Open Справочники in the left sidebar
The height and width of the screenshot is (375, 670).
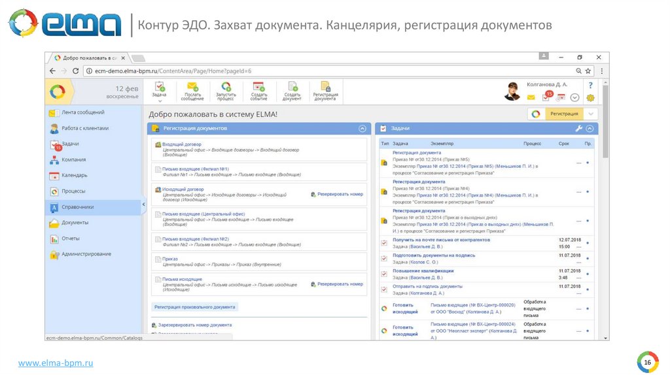coord(77,206)
